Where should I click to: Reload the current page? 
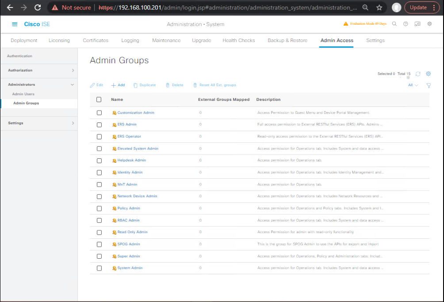pyautogui.click(x=38, y=8)
